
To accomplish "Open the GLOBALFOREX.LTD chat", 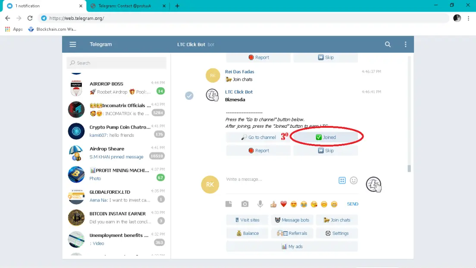I will [116, 196].
